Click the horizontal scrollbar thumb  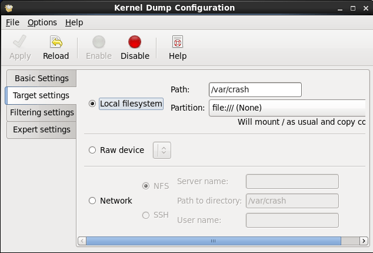point(214,241)
